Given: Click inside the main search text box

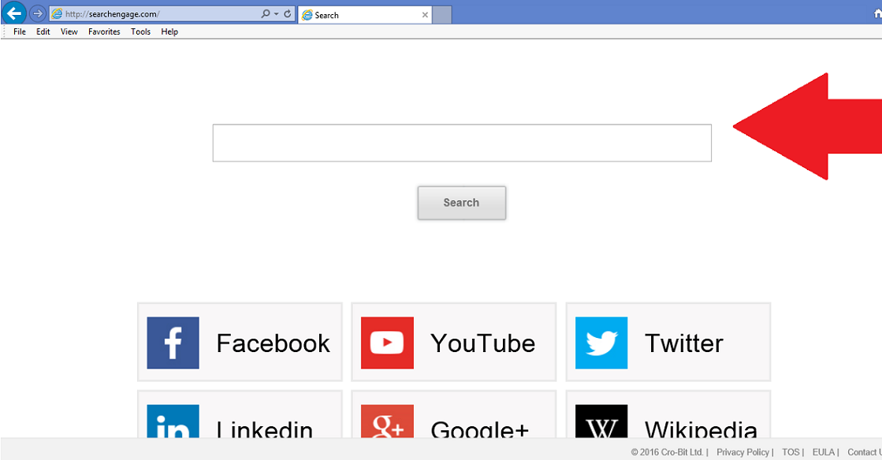Looking at the screenshot, I should (x=462, y=143).
